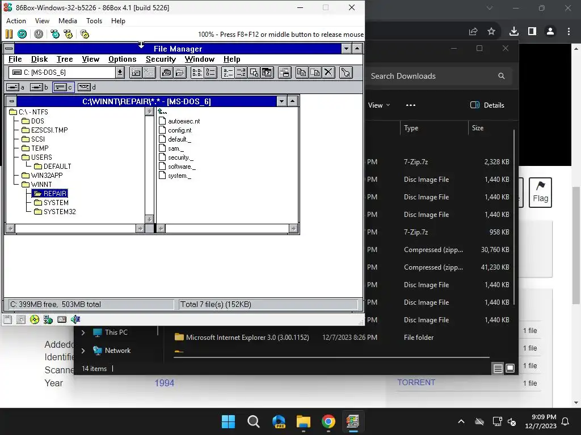Image resolution: width=581 pixels, height=435 pixels.
Task: Toggle Sort by Name toolbar button
Action: click(228, 72)
